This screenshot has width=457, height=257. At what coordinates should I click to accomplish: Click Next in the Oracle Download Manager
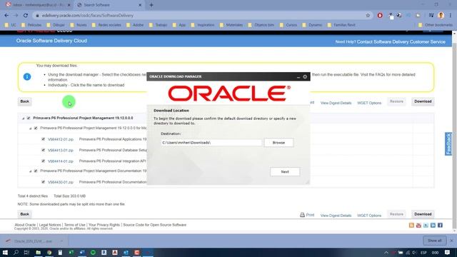285,172
